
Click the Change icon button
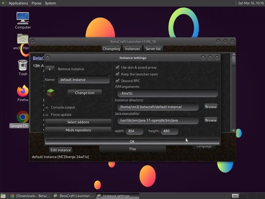[85, 93]
